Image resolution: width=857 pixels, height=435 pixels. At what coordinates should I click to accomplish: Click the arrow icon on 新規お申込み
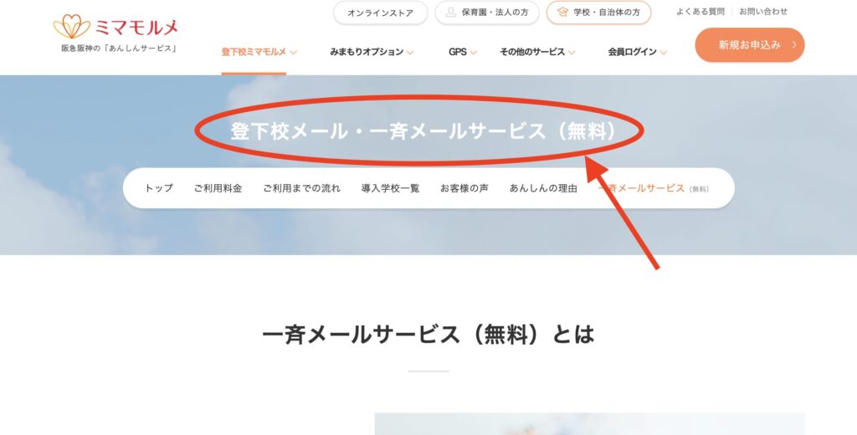point(794,45)
